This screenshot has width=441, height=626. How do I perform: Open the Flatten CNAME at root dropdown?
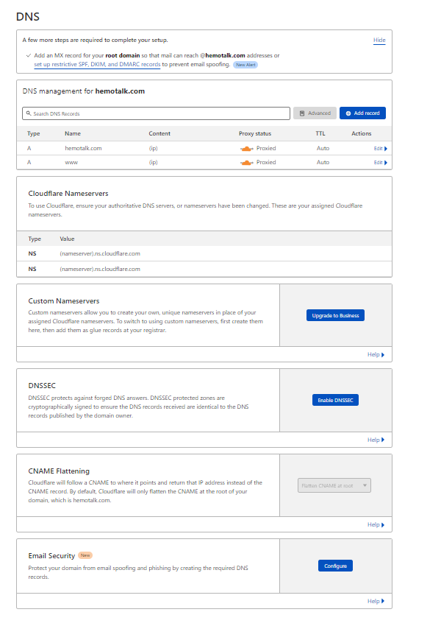(334, 485)
